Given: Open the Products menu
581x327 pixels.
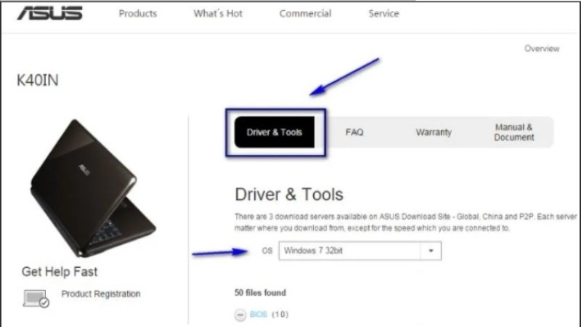Looking at the screenshot, I should (138, 14).
